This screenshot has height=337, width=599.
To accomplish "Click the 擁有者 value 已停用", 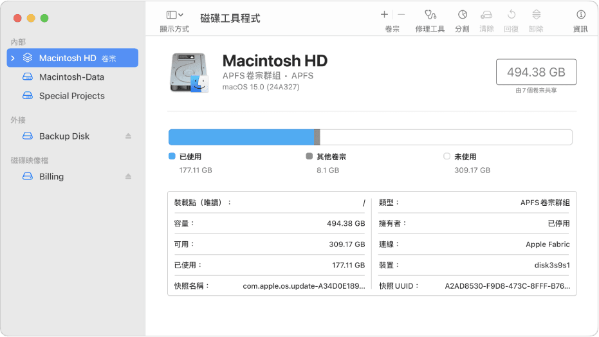I will click(x=559, y=224).
